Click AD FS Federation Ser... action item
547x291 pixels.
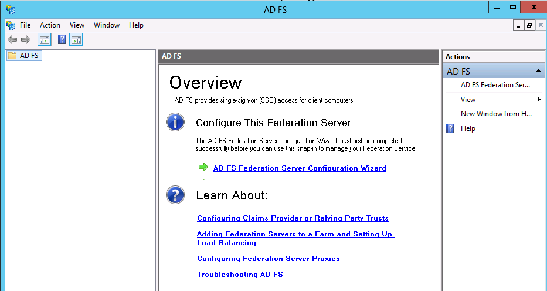coord(495,85)
